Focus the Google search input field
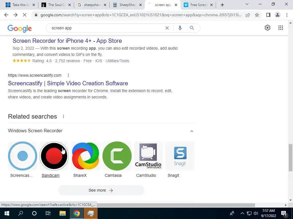293x219 pixels. click(x=106, y=28)
